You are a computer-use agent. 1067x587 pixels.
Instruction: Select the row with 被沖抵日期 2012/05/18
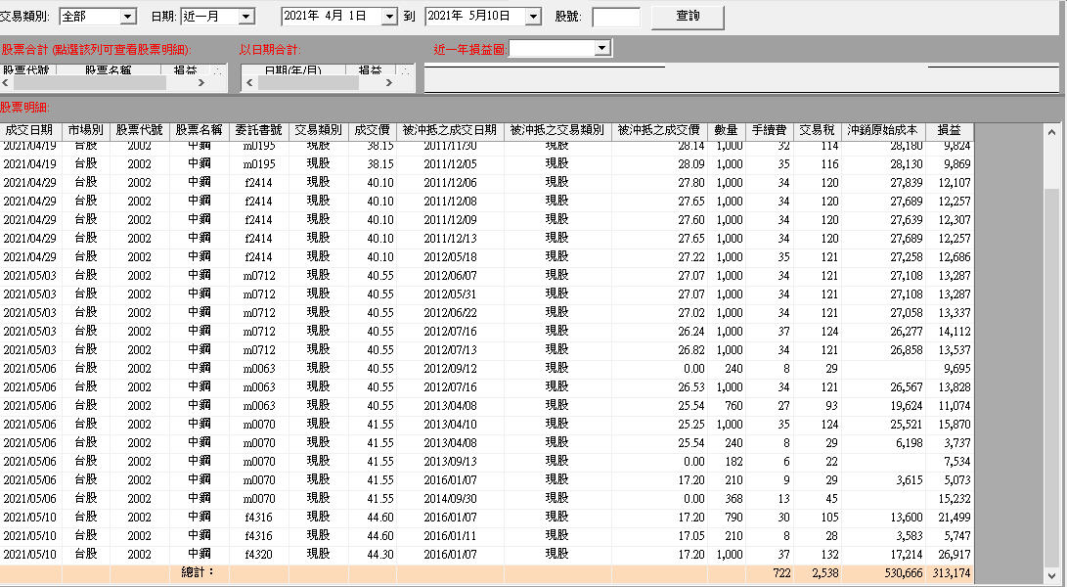486,256
